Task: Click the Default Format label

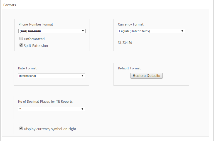Action: tap(129, 68)
